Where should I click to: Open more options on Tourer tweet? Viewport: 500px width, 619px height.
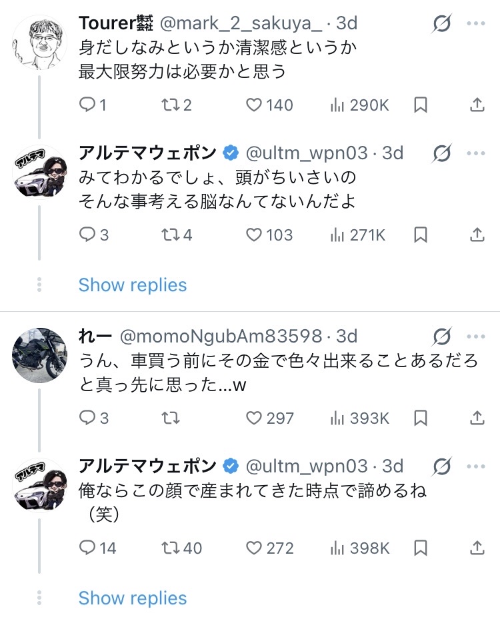tap(476, 24)
